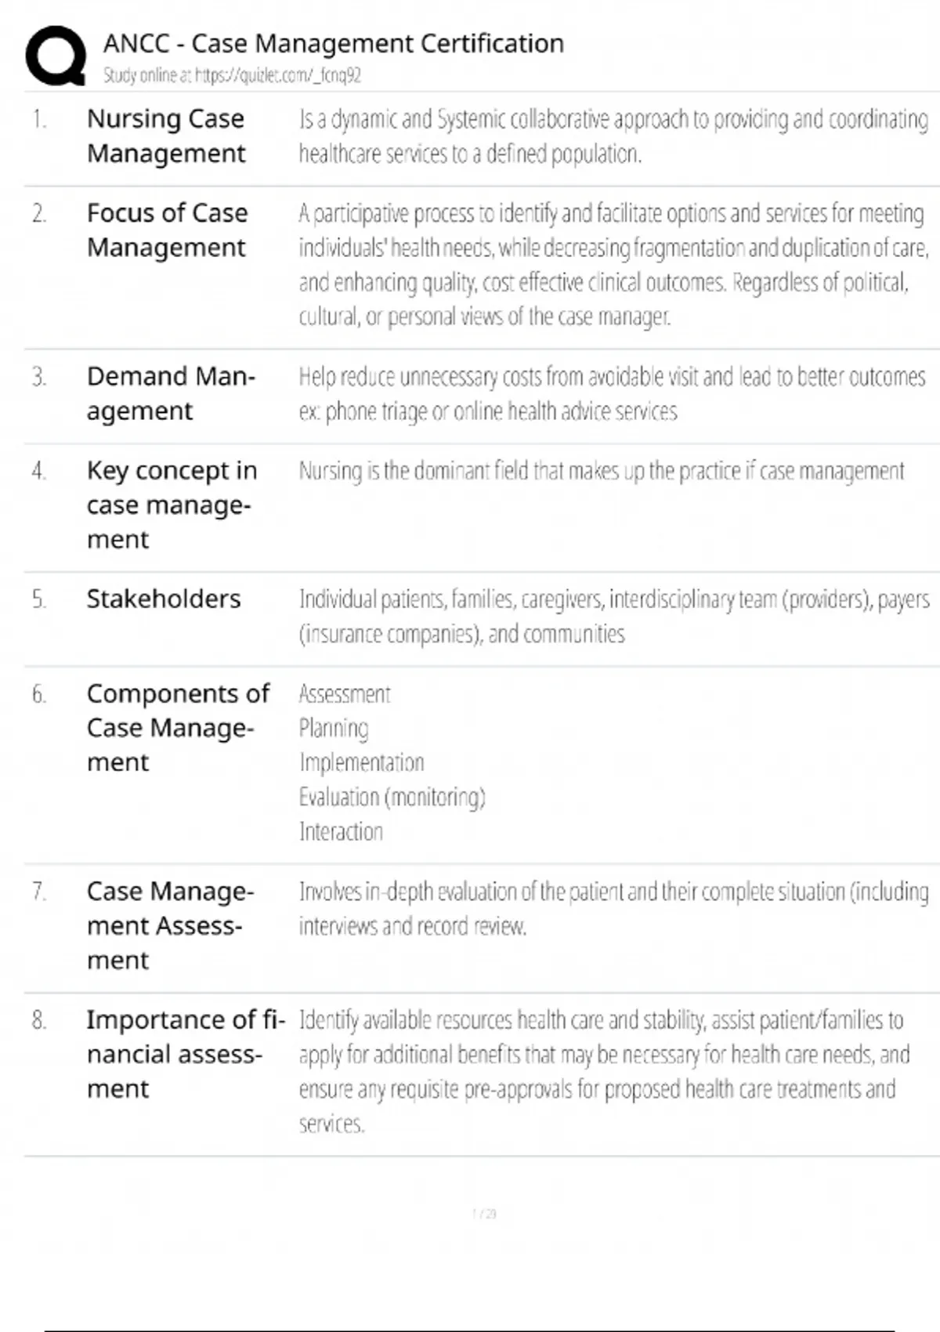Click the definition about reducing unnecessary costs
This screenshot has width=940, height=1332.
611,393
